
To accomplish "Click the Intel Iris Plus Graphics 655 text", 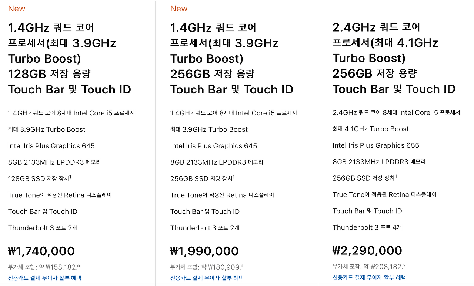I will point(376,145).
